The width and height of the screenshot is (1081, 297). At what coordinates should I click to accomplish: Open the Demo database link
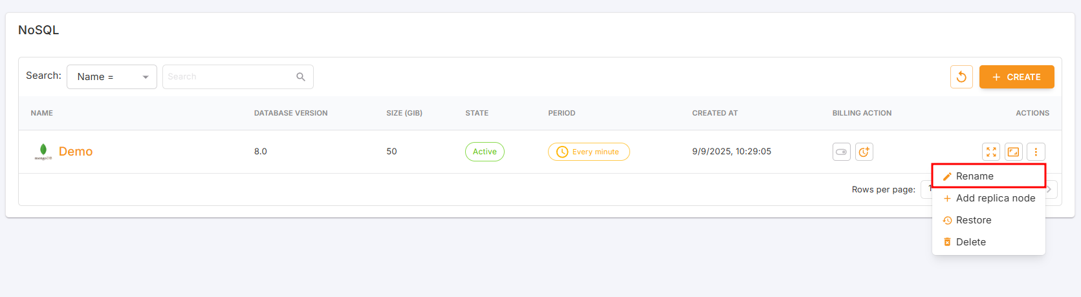76,152
